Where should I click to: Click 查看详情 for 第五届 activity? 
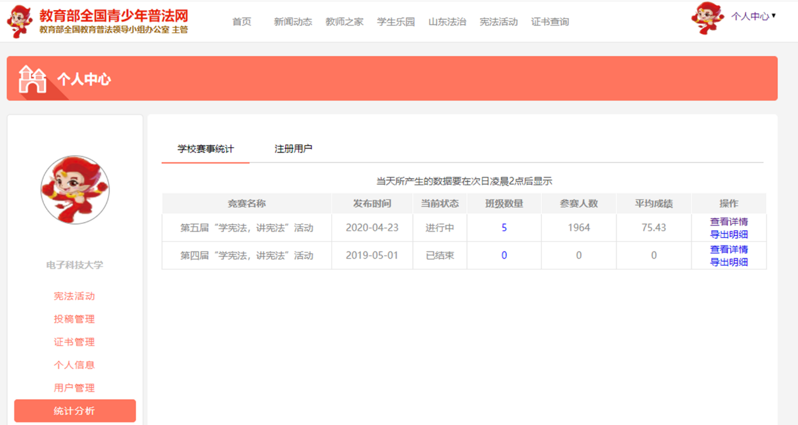729,221
